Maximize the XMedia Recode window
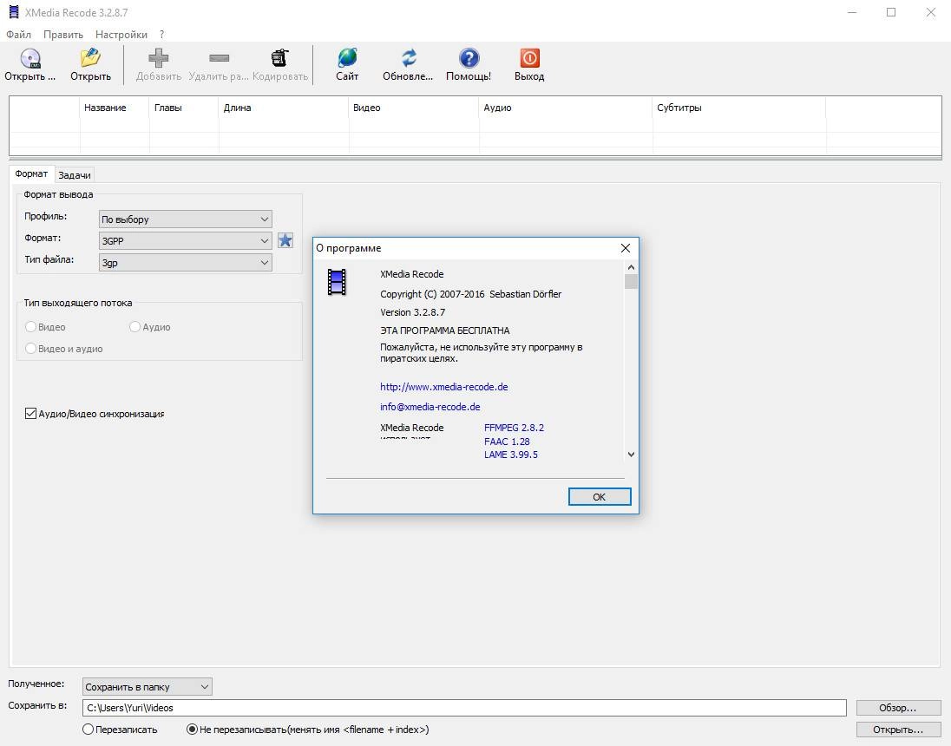951x746 pixels. pyautogui.click(x=891, y=12)
